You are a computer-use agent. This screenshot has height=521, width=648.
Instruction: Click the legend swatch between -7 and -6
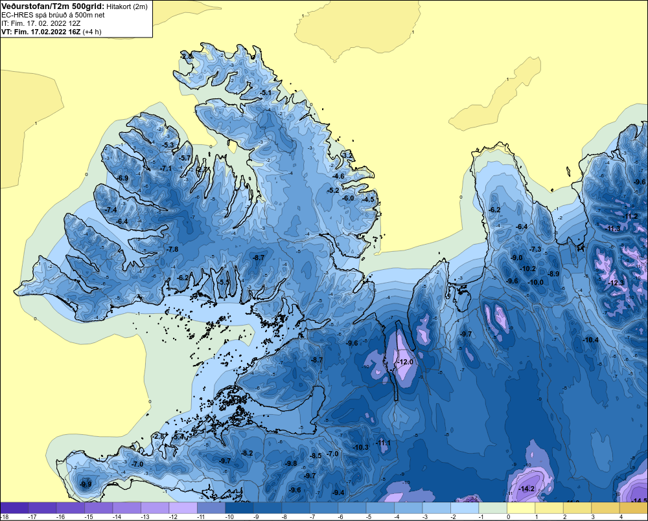pos(323,508)
